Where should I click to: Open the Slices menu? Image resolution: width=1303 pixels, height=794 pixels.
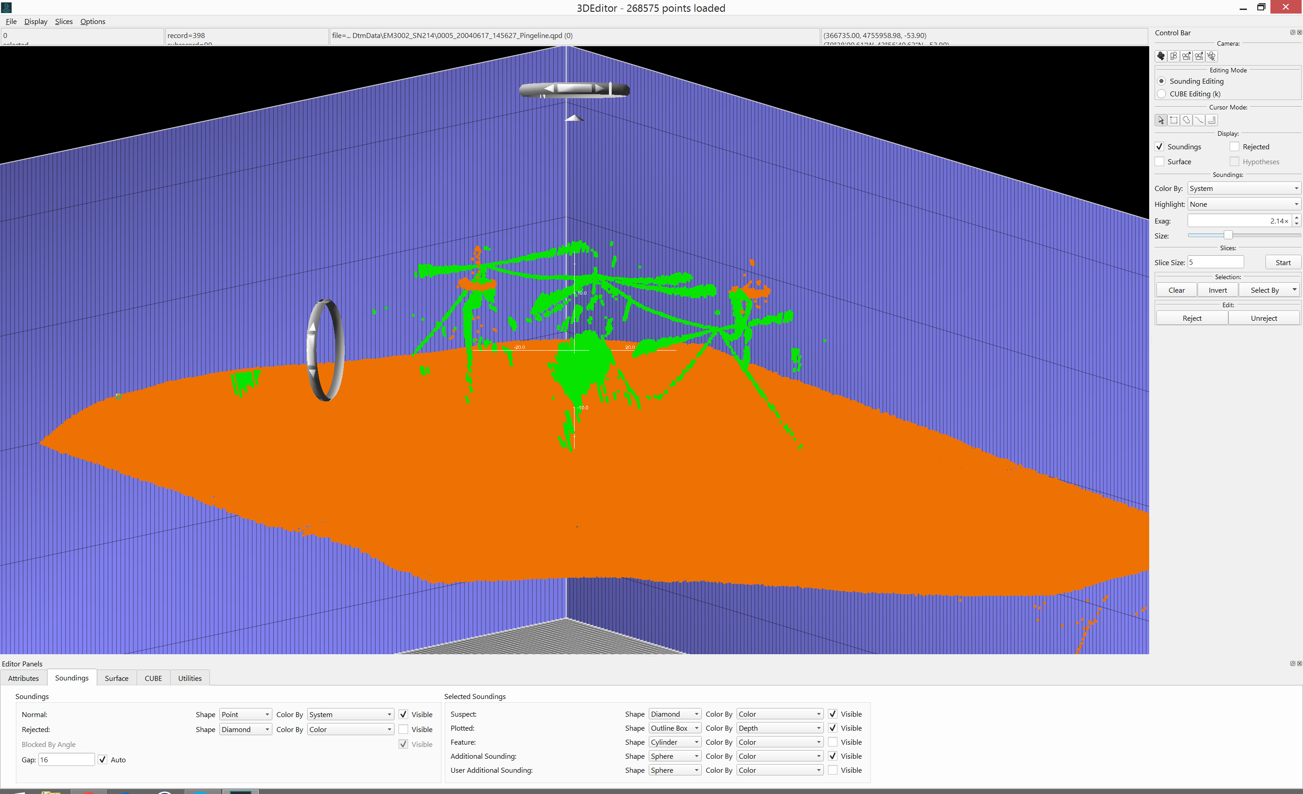tap(63, 22)
